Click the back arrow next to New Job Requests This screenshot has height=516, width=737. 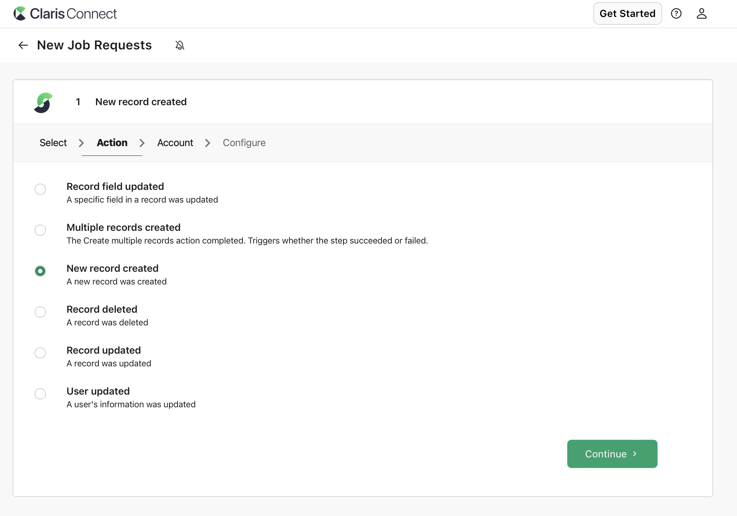pos(23,45)
